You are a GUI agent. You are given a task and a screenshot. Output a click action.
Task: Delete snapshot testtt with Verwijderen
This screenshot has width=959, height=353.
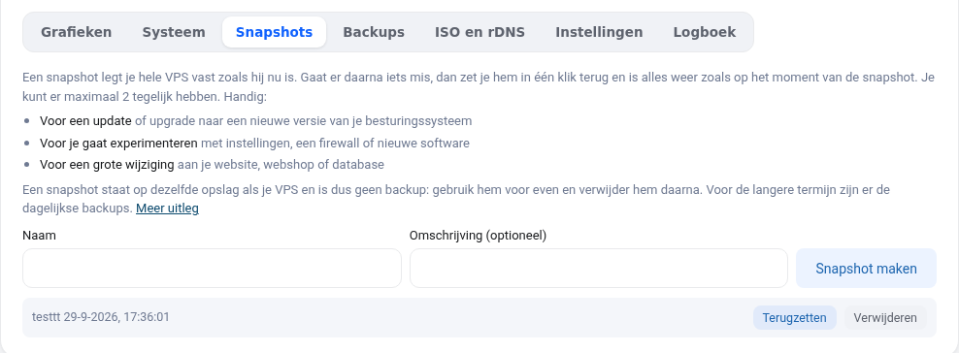click(x=885, y=317)
